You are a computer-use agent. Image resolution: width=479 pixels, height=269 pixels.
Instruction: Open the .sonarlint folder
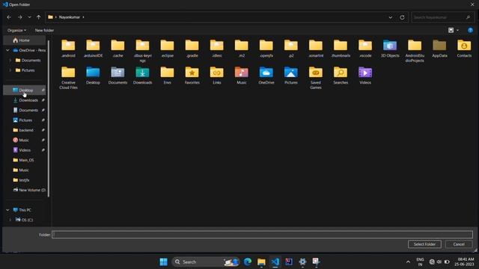pyautogui.click(x=316, y=49)
